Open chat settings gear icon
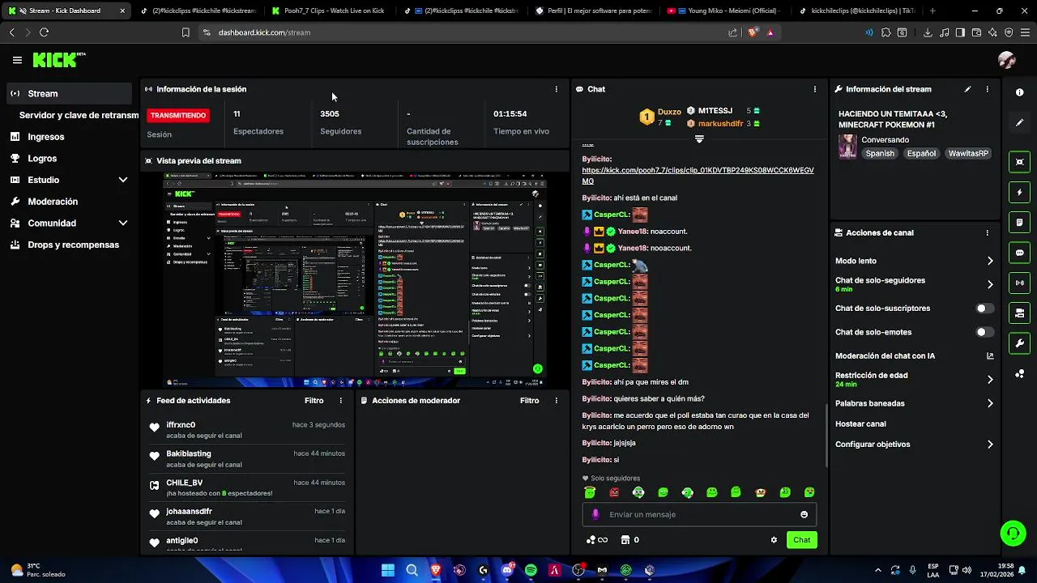Screen dimensions: 1037x583 click(774, 540)
